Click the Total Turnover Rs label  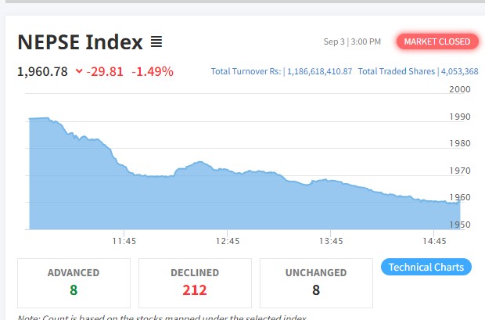pos(246,72)
